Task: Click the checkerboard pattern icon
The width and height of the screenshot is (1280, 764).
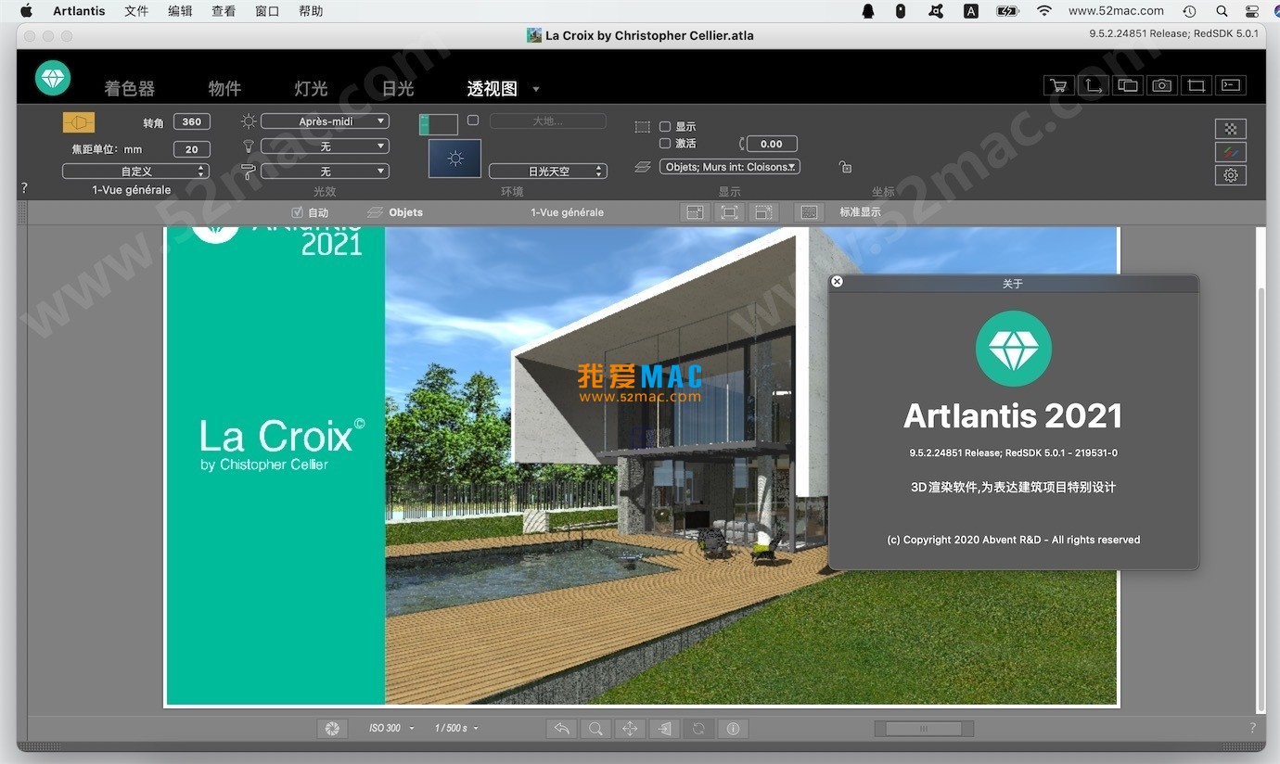Action: (x=1231, y=129)
